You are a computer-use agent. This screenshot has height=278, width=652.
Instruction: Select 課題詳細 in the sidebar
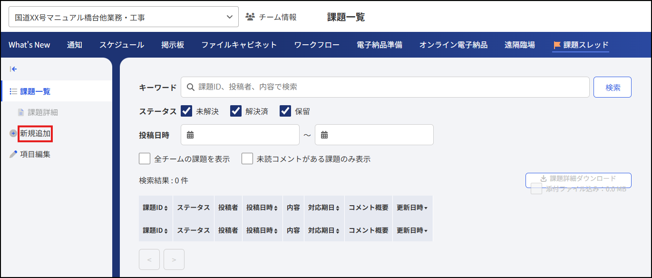coord(43,112)
